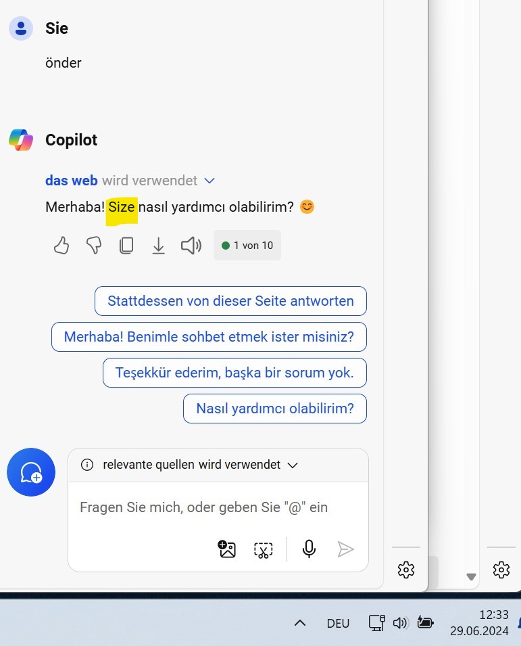Use the microphone for voice input

click(309, 549)
